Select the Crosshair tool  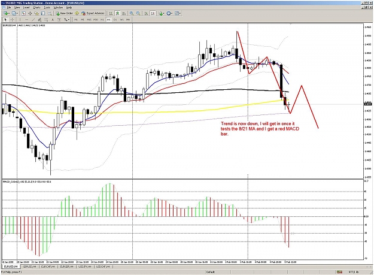pos(12,20)
